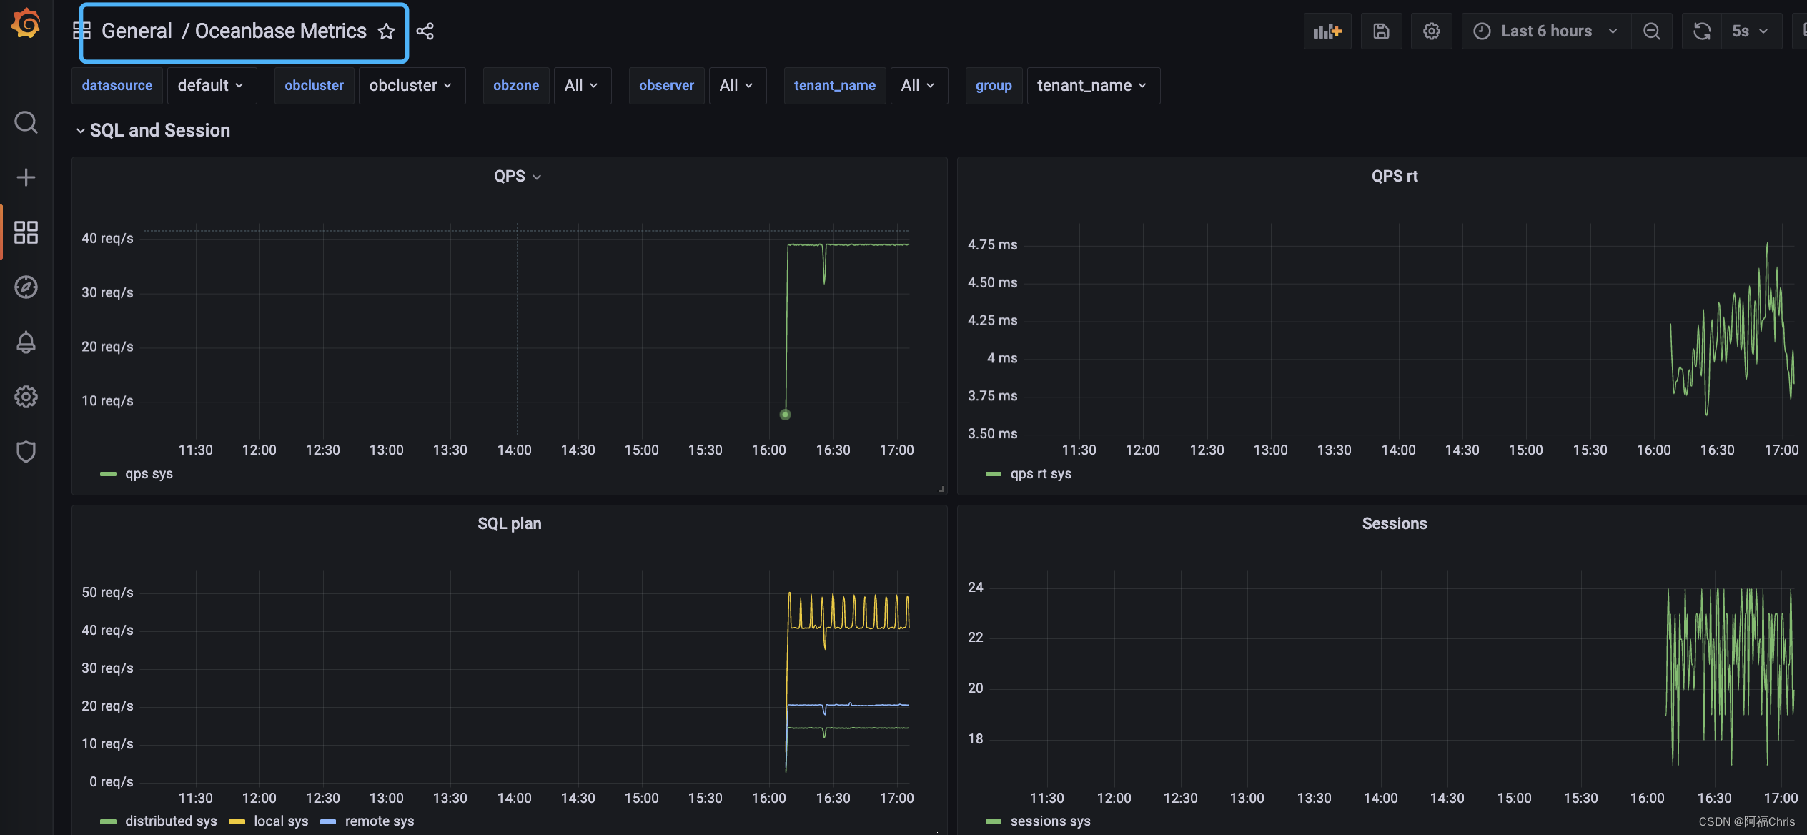Click the blue remote sys color swatch

click(x=328, y=822)
